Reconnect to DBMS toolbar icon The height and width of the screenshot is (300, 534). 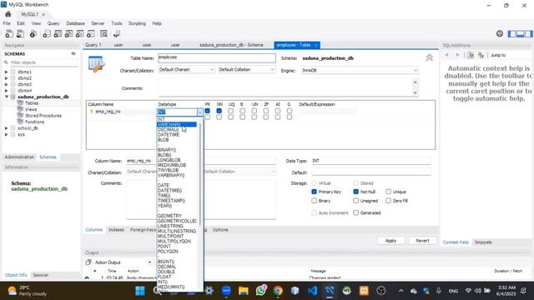click(x=117, y=33)
